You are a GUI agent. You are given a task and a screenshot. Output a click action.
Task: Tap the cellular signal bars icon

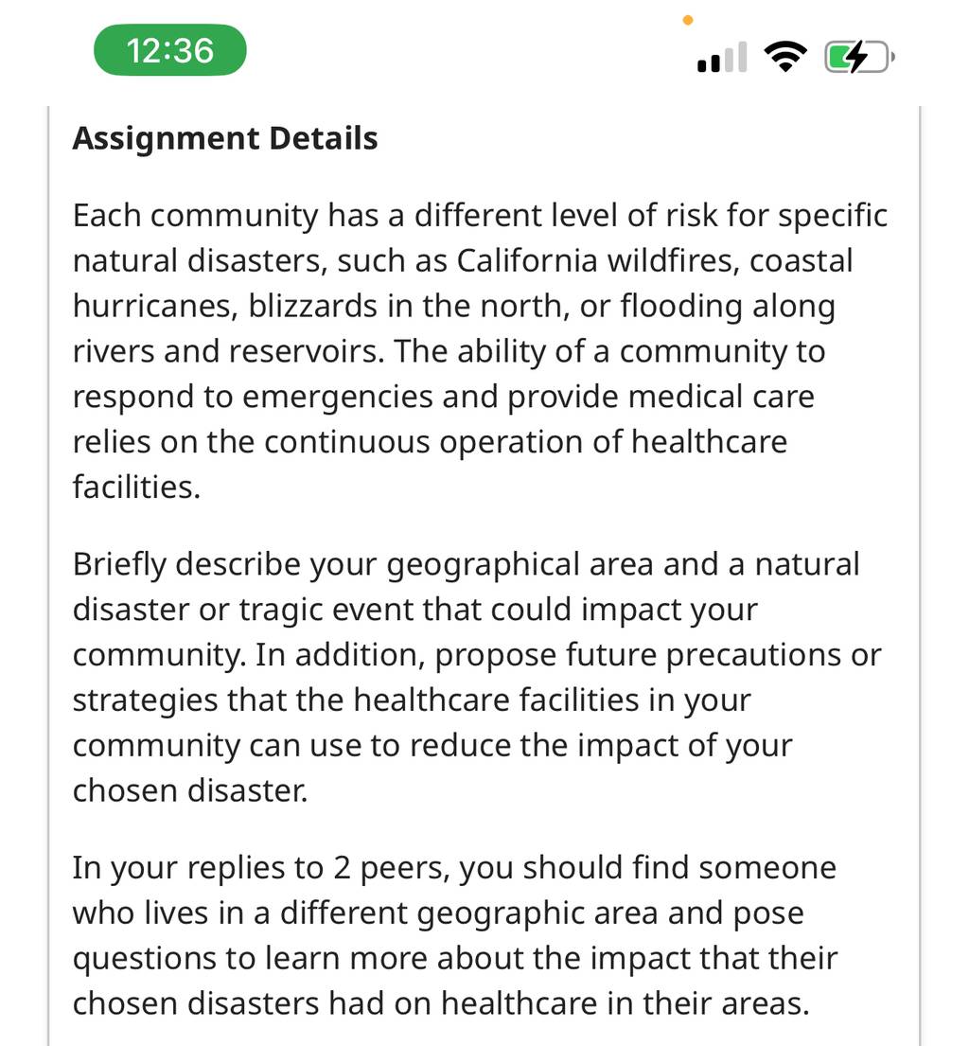[x=722, y=57]
